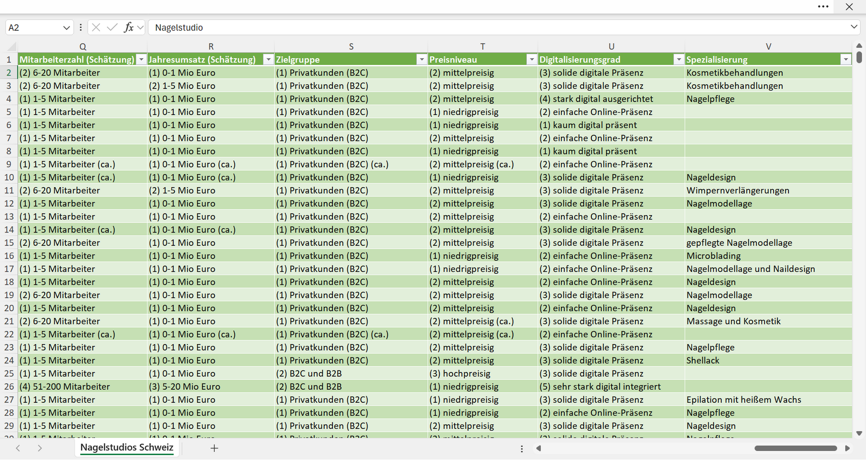
Task: Open Preisniveau filter dropdown
Action: click(532, 60)
